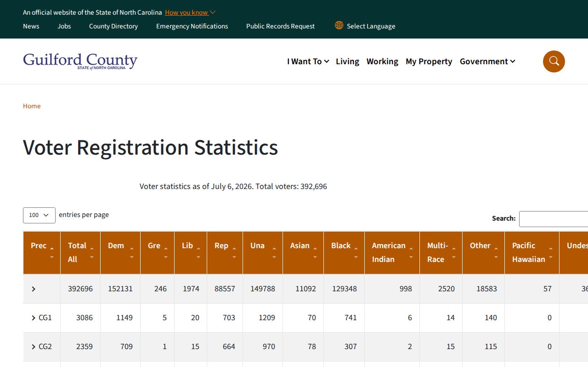Click the Home breadcrumb link
This screenshot has height=367, width=588.
pyautogui.click(x=32, y=106)
